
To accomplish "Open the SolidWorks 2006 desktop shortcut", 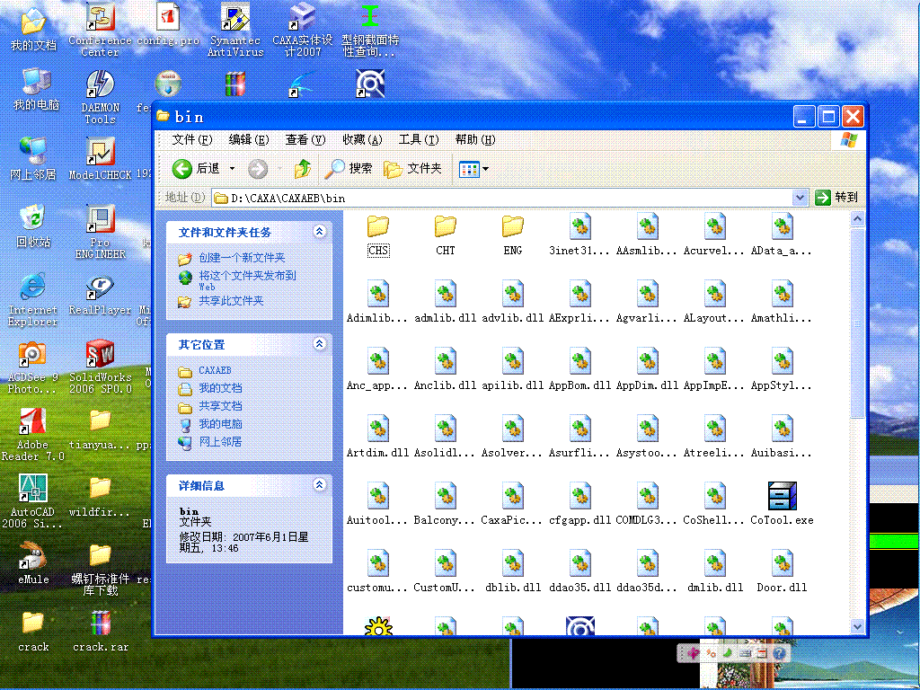I will pos(101,367).
